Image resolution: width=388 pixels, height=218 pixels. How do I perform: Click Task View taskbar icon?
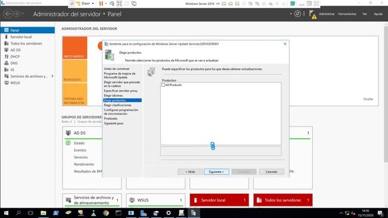[30, 213]
